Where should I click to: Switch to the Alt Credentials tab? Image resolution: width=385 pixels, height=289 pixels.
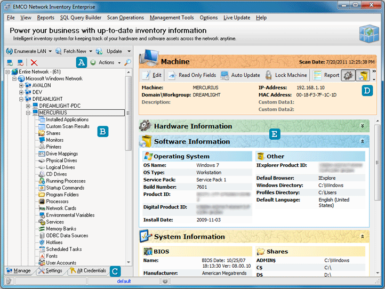click(88, 270)
